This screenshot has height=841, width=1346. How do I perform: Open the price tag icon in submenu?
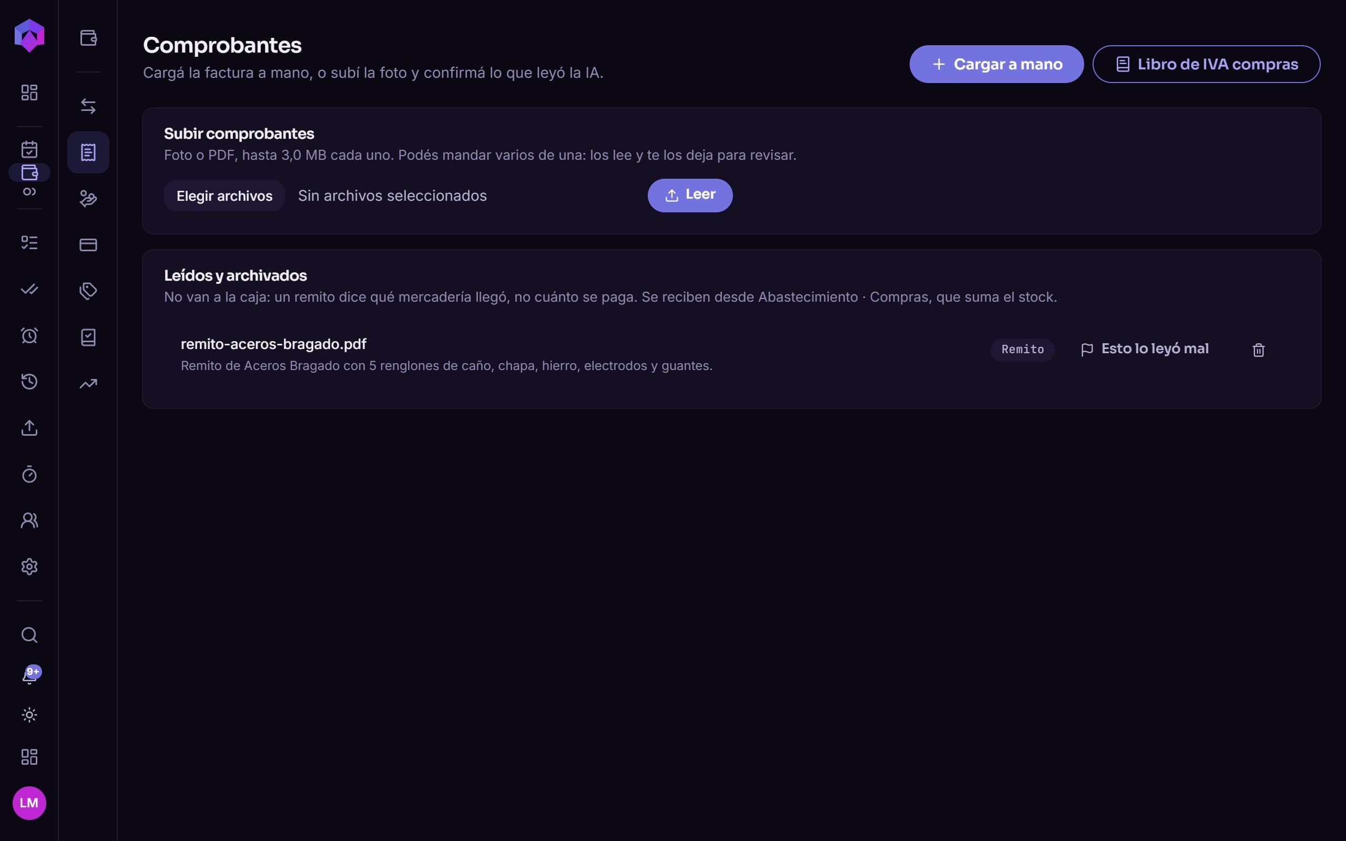pos(88,291)
